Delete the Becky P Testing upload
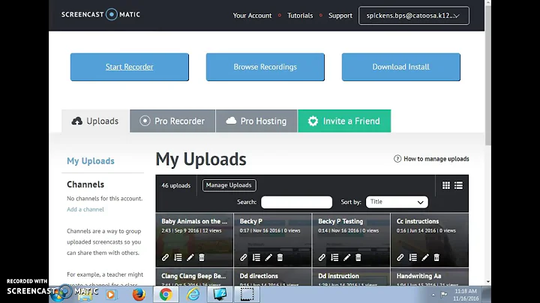 358,257
